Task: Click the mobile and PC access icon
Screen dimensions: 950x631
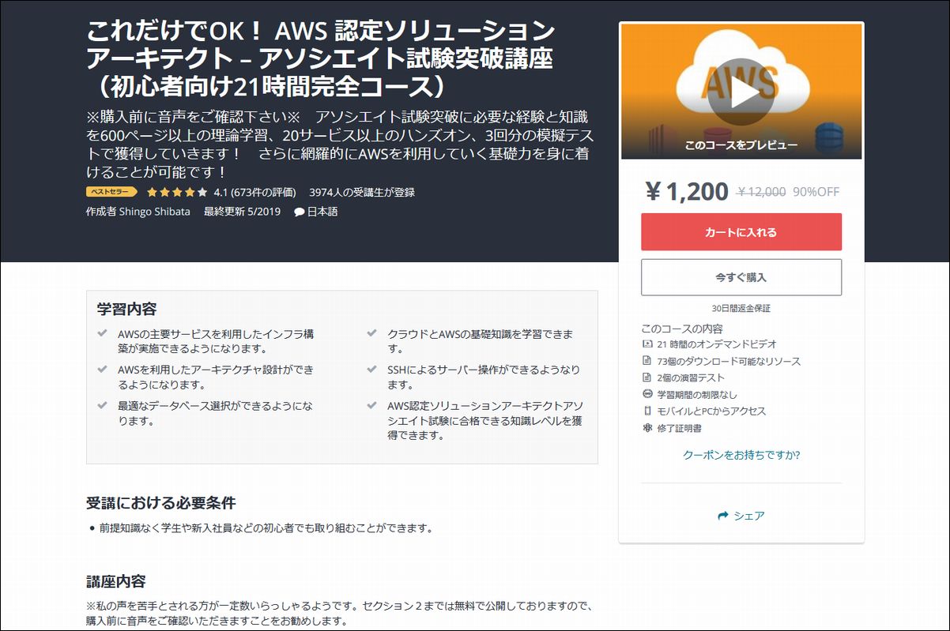Action: point(648,411)
